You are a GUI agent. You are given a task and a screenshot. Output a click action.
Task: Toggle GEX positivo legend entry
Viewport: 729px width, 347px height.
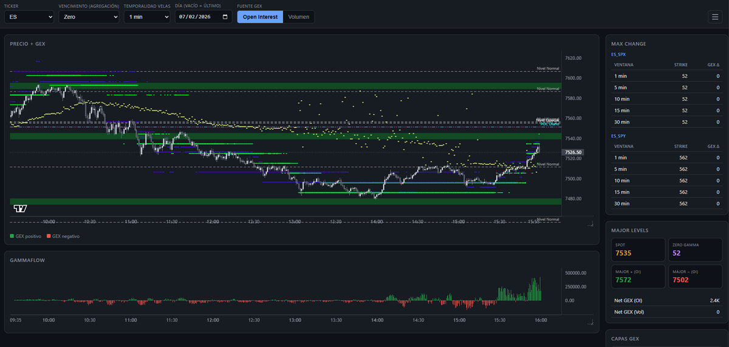(26, 236)
